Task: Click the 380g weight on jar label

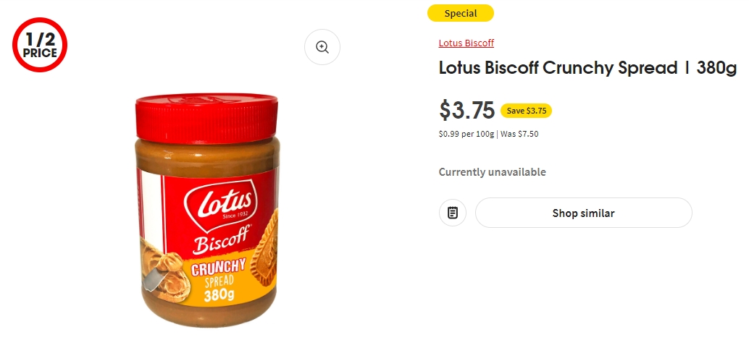Action: pos(219,295)
